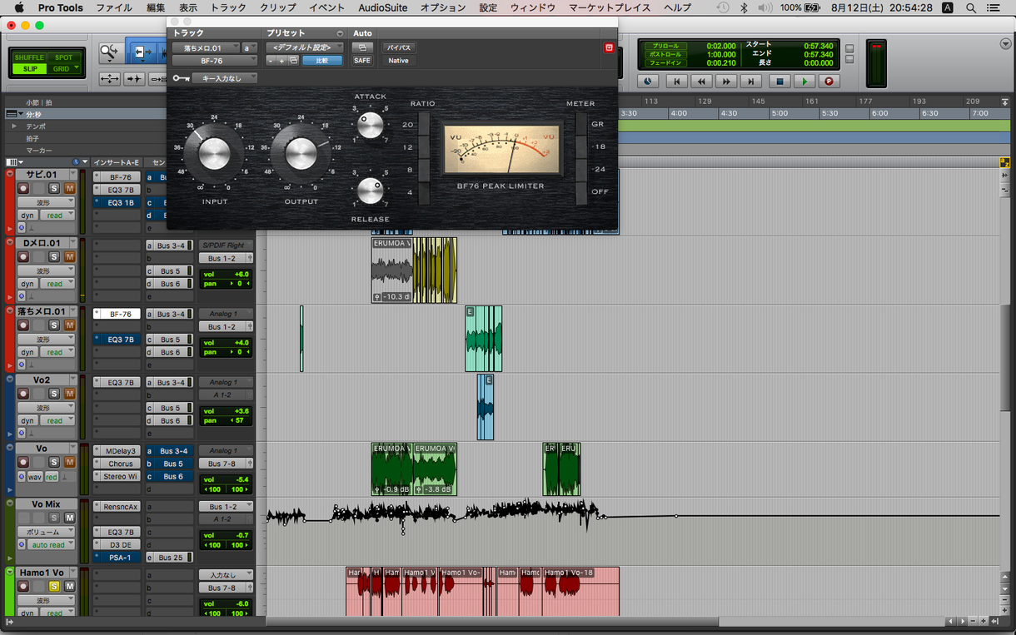Click the ATTACK knob on BF-76
1016x635 pixels.
tap(370, 125)
